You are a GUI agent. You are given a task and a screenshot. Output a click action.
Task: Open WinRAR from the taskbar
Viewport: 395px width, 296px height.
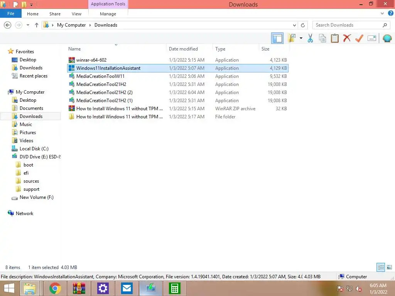click(79, 288)
